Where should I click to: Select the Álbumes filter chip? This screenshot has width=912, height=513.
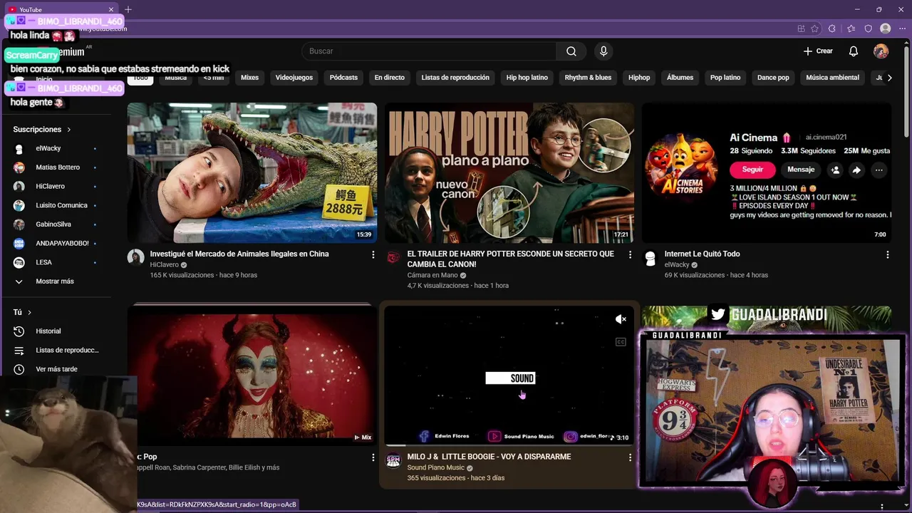680,78
